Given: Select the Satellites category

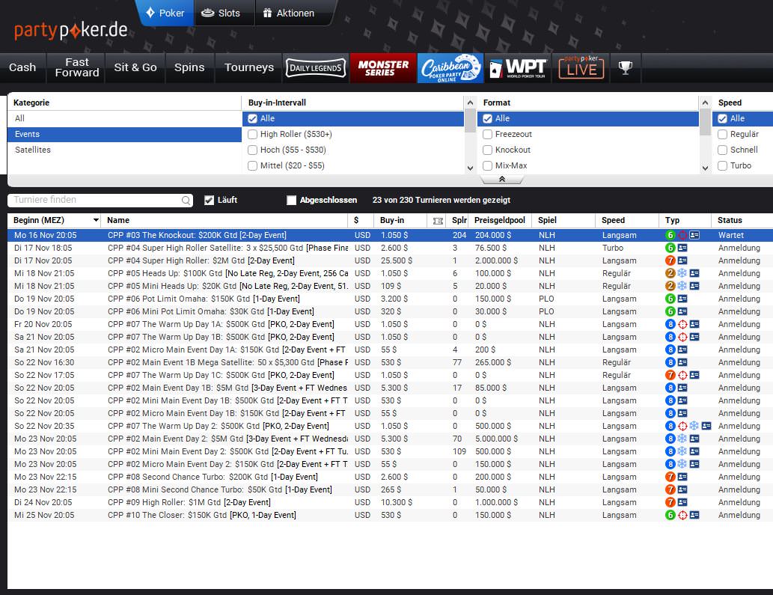Looking at the screenshot, I should 33,150.
